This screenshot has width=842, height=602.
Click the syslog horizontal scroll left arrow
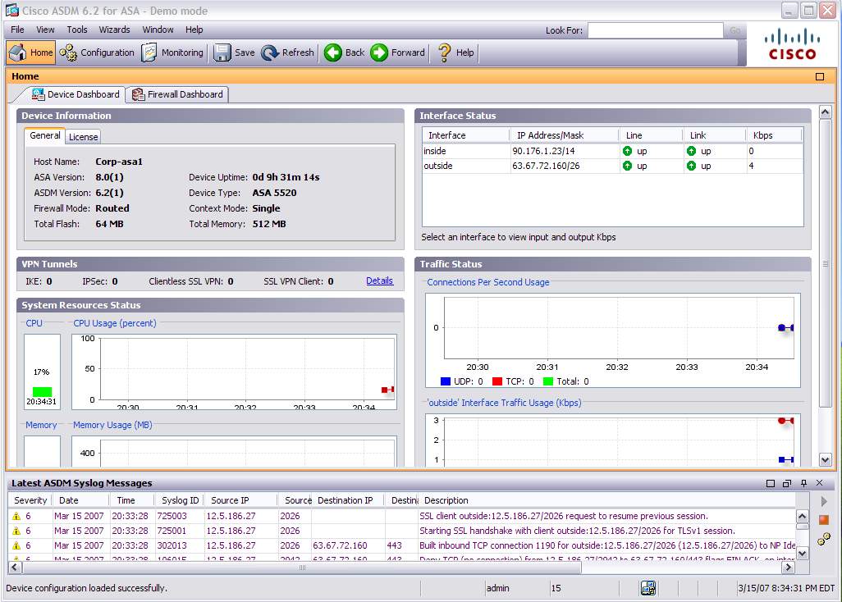tap(15, 567)
